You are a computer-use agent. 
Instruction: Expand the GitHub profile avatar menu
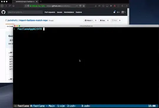tap(123, 12)
